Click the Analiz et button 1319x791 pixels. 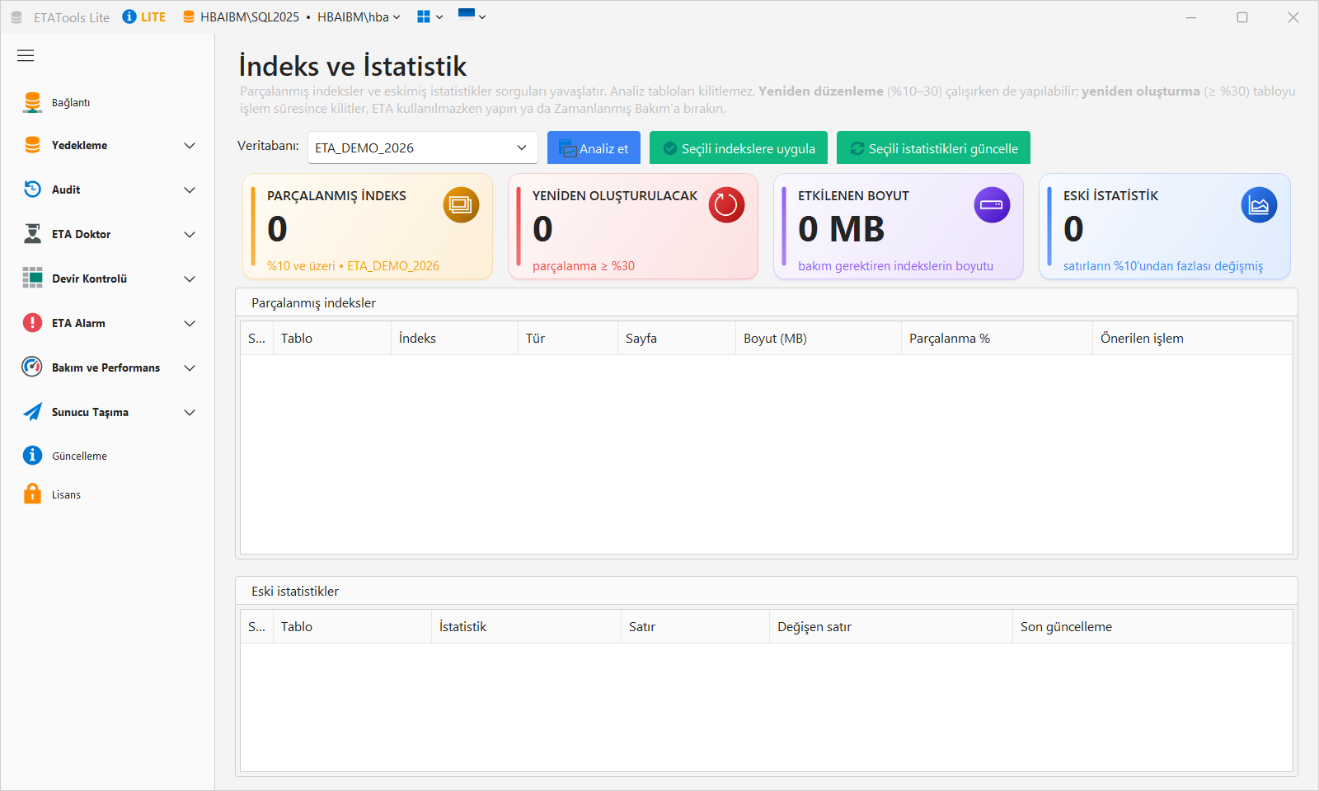[x=594, y=148]
